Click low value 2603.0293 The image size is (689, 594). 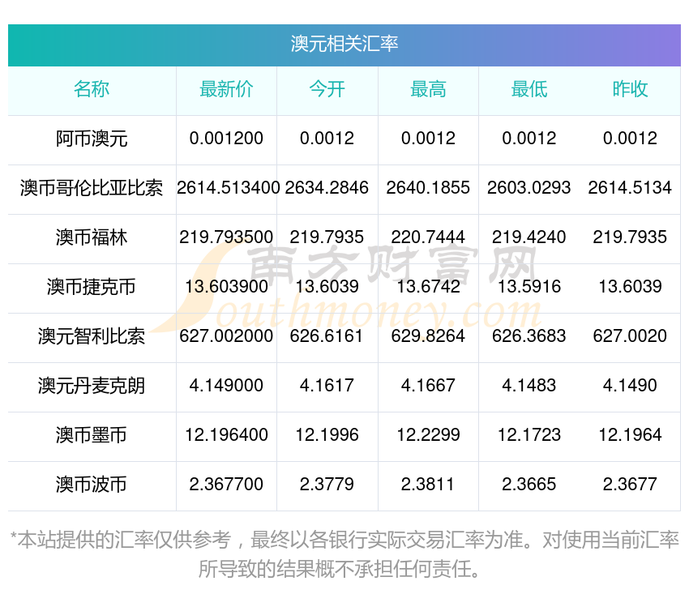click(x=529, y=188)
